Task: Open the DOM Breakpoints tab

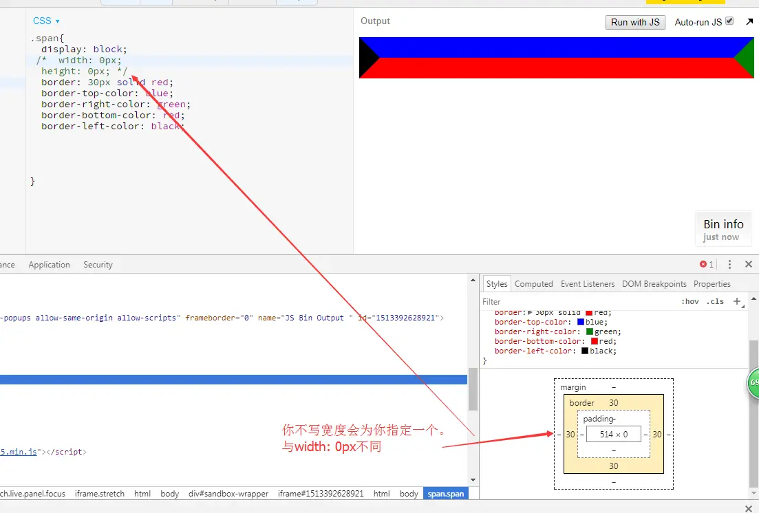Action: [654, 284]
